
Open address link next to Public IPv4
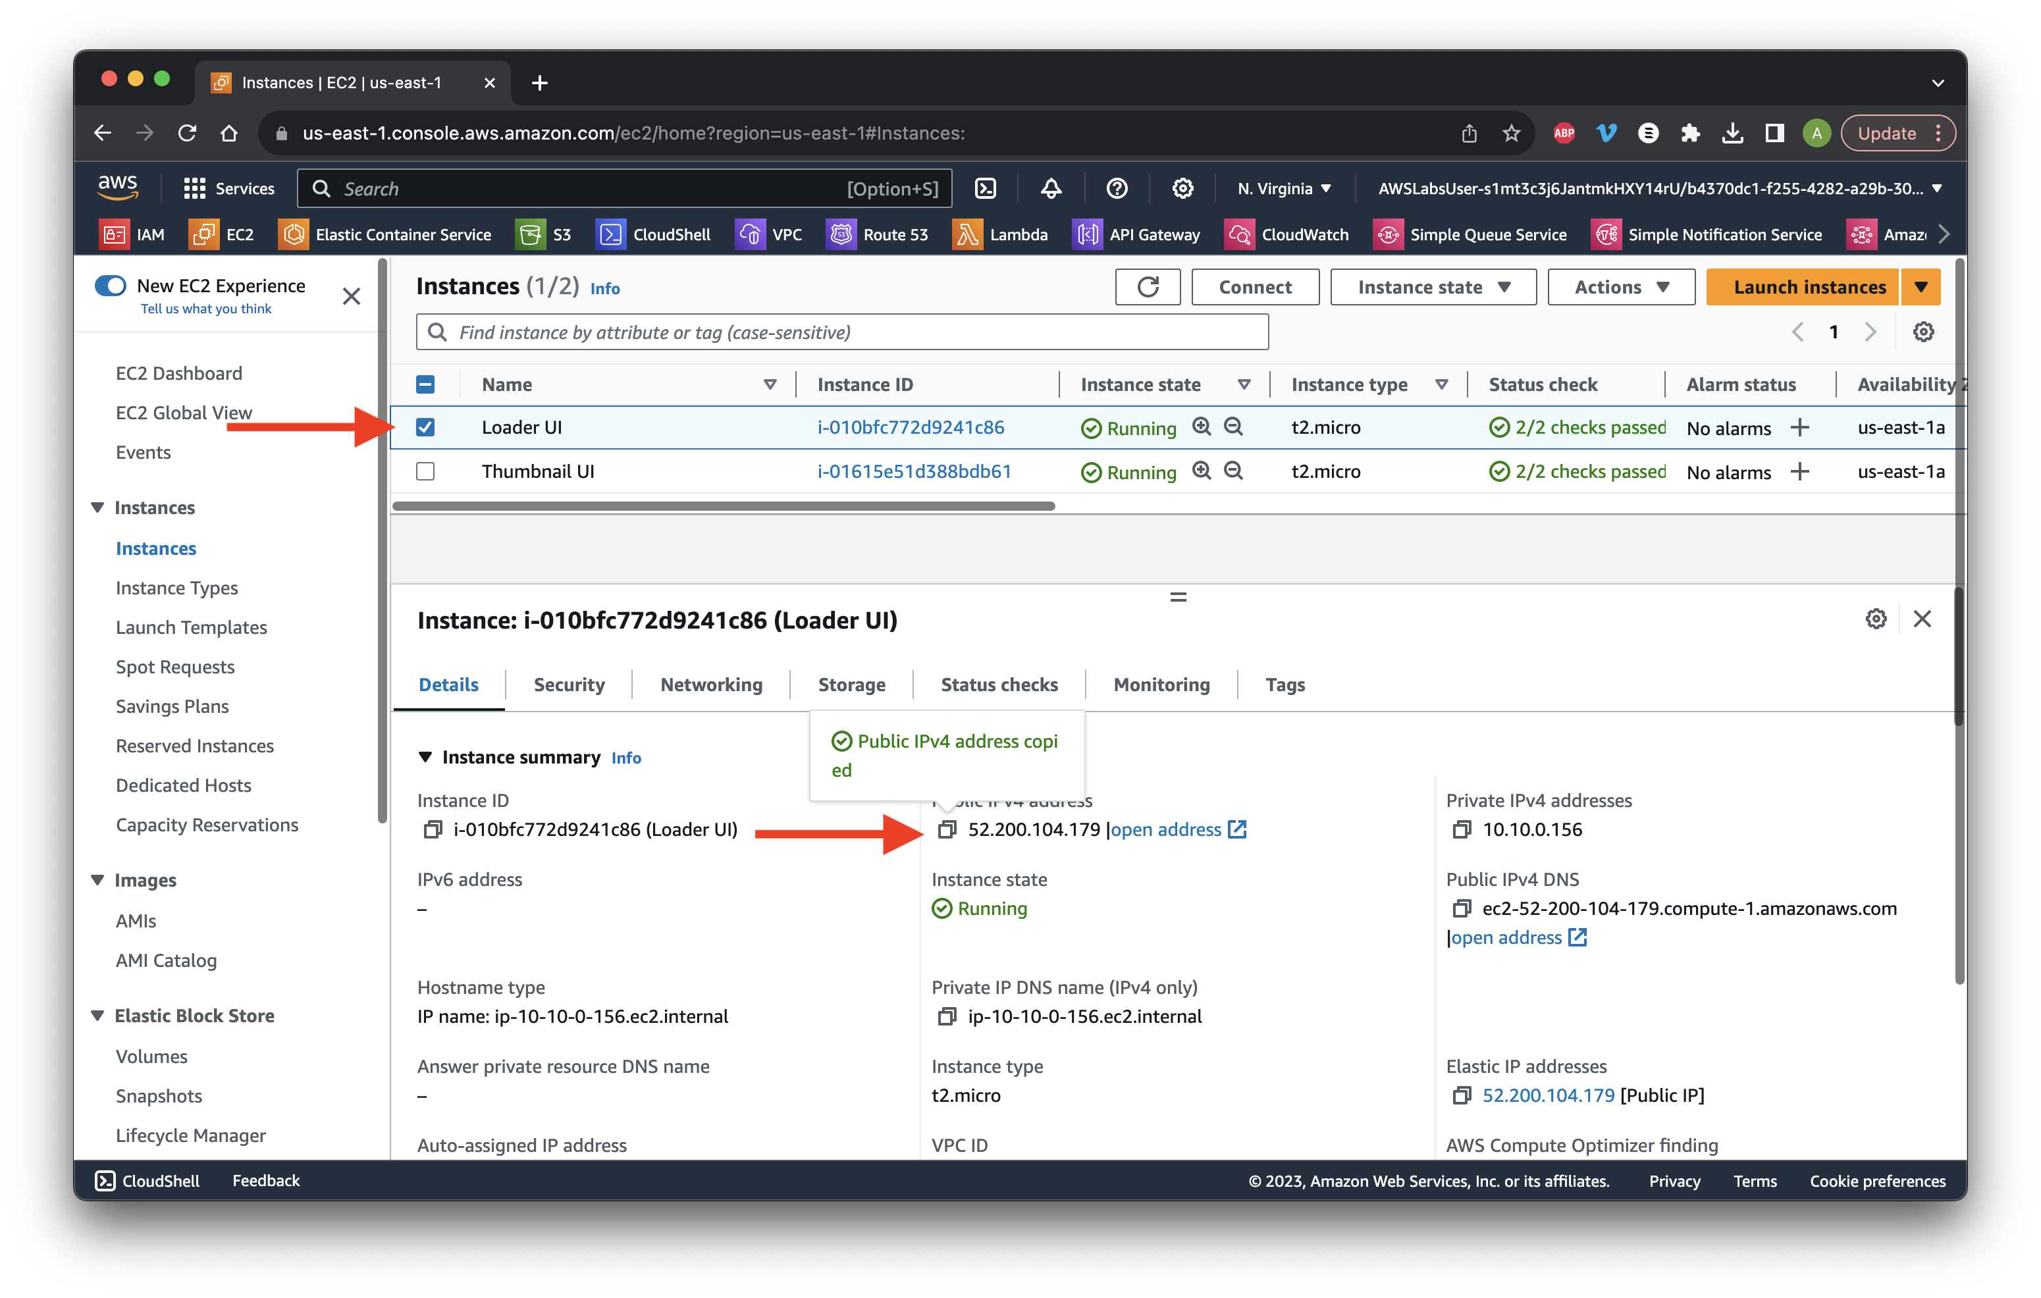(1178, 829)
